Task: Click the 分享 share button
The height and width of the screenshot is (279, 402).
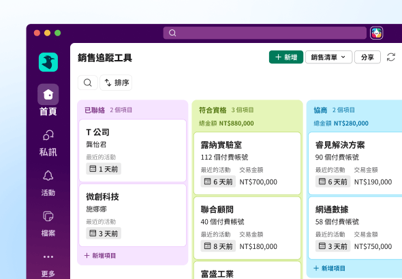Action: (367, 57)
